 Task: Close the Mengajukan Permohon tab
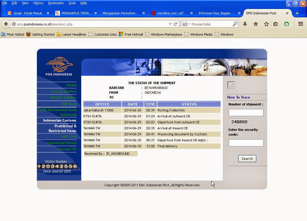tap(144, 13)
